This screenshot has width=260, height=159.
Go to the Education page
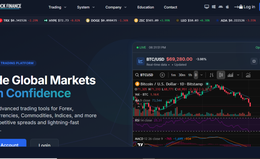point(146,7)
